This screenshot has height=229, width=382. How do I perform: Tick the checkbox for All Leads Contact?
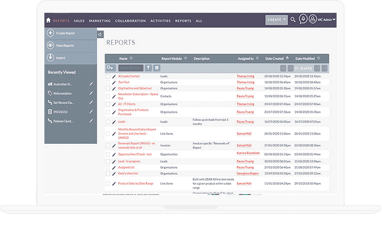click(x=107, y=77)
